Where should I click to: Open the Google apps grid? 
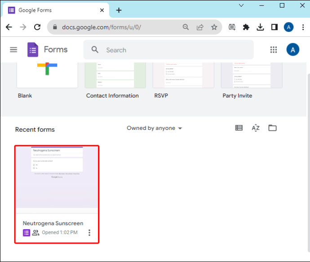pyautogui.click(x=274, y=49)
